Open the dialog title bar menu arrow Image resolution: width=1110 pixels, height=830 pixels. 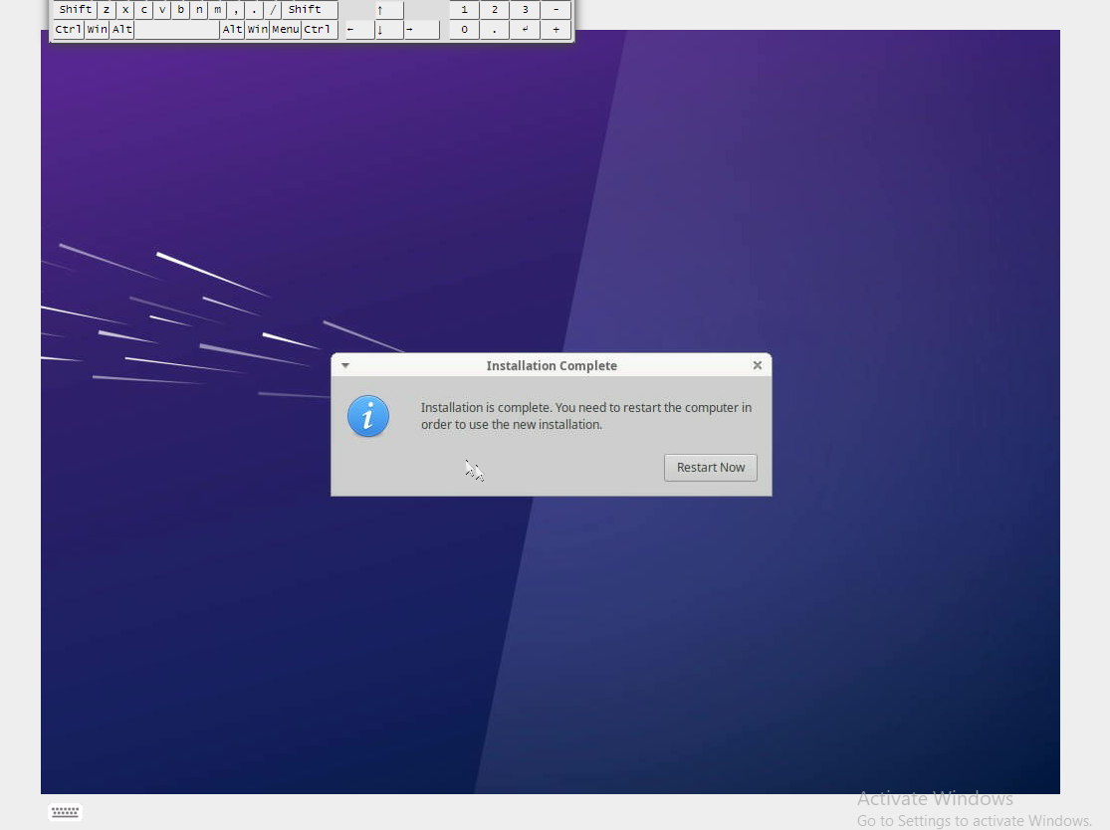tap(345, 365)
